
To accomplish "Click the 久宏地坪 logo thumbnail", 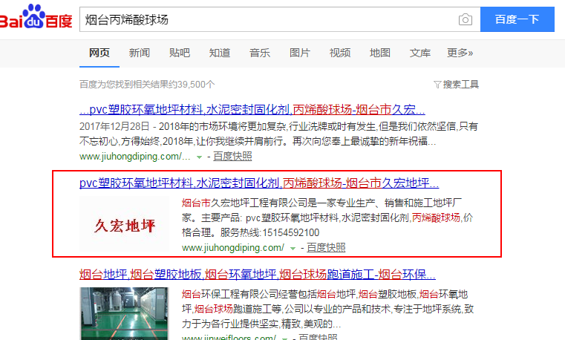I will pos(124,223).
